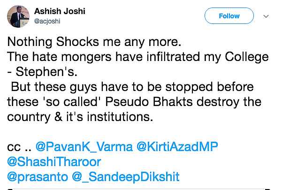Click the phrase 'hate mongers' in tweet
282x190 pixels.
tap(72, 57)
